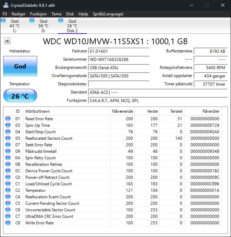
Task: Click the Råverdier column header
Action: pos(203,111)
